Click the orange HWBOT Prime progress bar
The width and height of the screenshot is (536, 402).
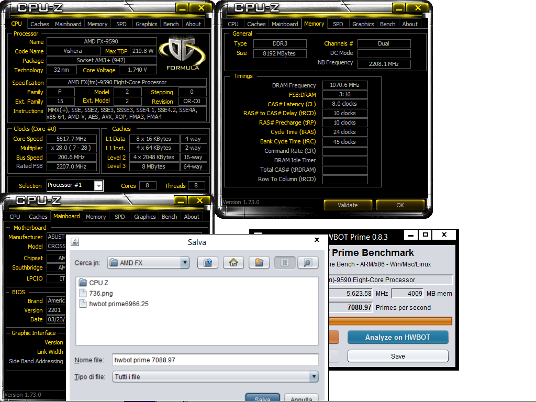coord(390,321)
